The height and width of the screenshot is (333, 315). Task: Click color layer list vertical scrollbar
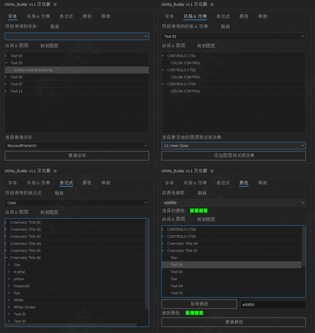click(x=304, y=246)
